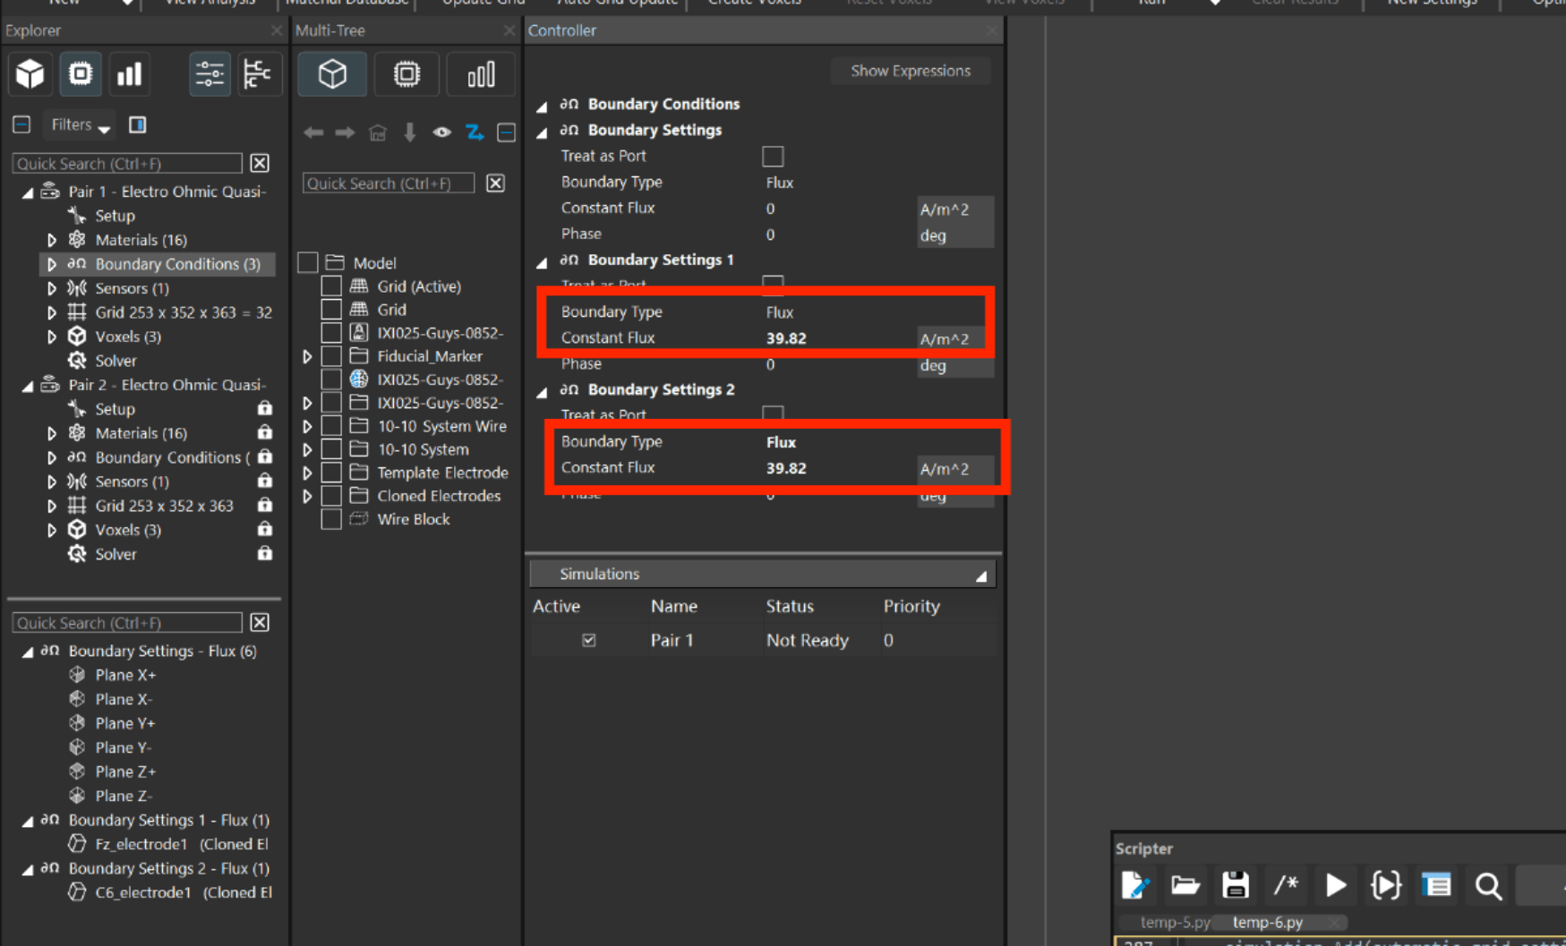The height and width of the screenshot is (946, 1566).
Task: Click the comment toggle icon in Scripter
Action: pos(1286,885)
